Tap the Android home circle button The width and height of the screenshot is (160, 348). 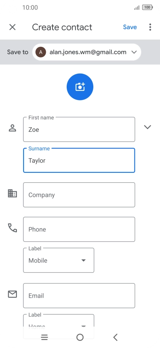80,337
